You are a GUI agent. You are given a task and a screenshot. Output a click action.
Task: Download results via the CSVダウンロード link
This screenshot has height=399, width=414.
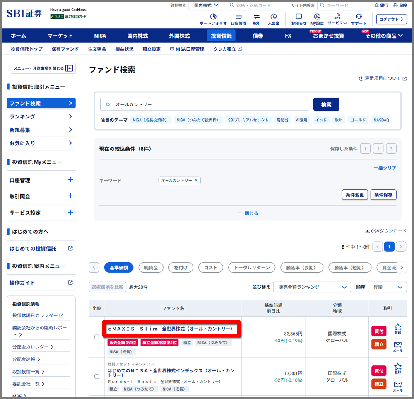pos(386,231)
